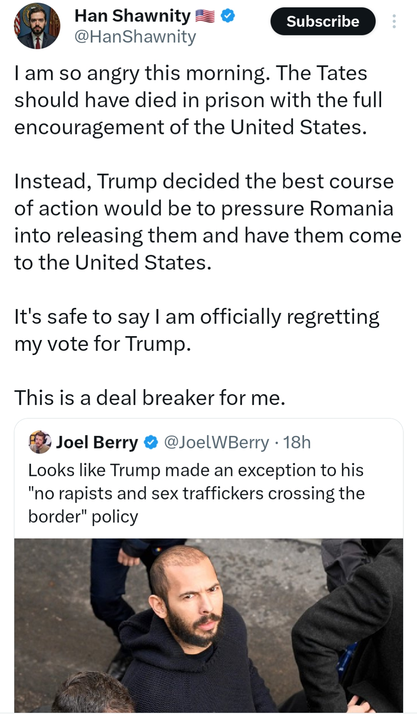Click the @HanShawnity handle
The width and height of the screenshot is (417, 714).
pos(135,37)
